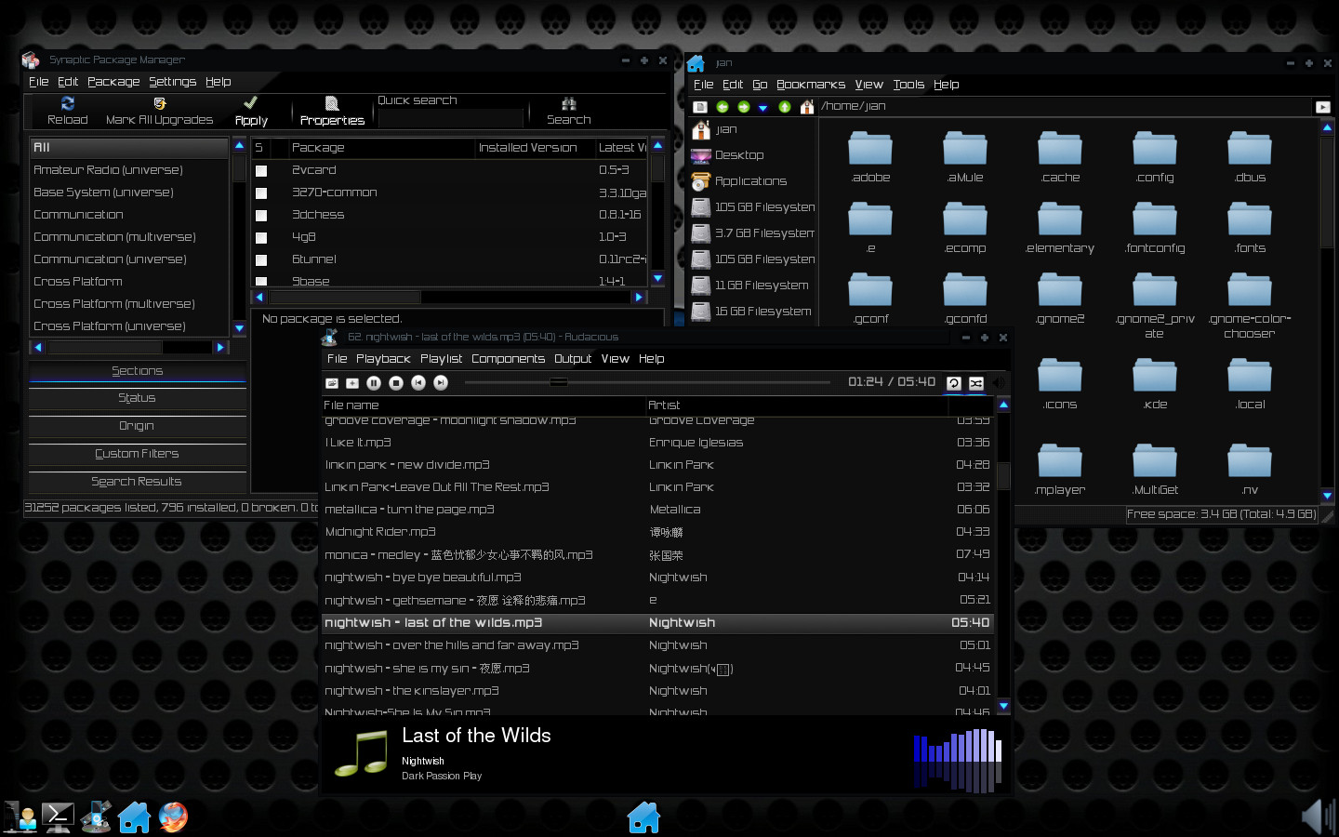Open the media player launcher in panel
This screenshot has height=837, width=1339.
click(96, 817)
